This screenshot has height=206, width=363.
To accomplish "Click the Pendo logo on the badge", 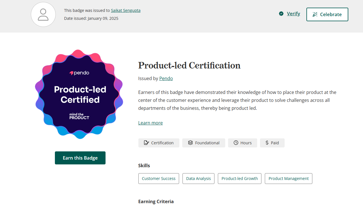I will (x=79, y=73).
